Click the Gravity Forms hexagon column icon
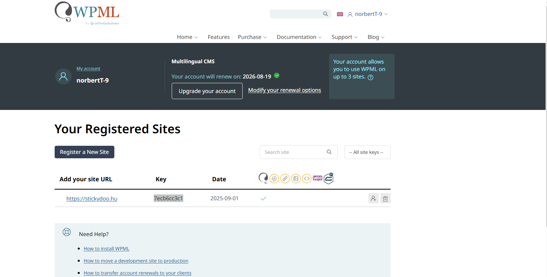This screenshot has width=547, height=277. (x=328, y=178)
